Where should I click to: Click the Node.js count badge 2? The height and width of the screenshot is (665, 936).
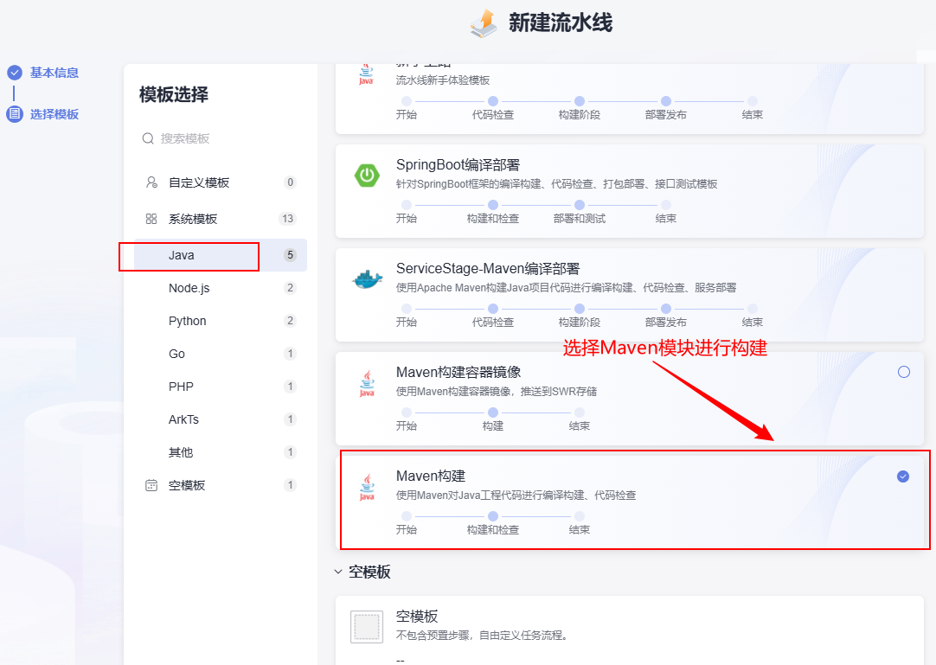pyautogui.click(x=290, y=288)
